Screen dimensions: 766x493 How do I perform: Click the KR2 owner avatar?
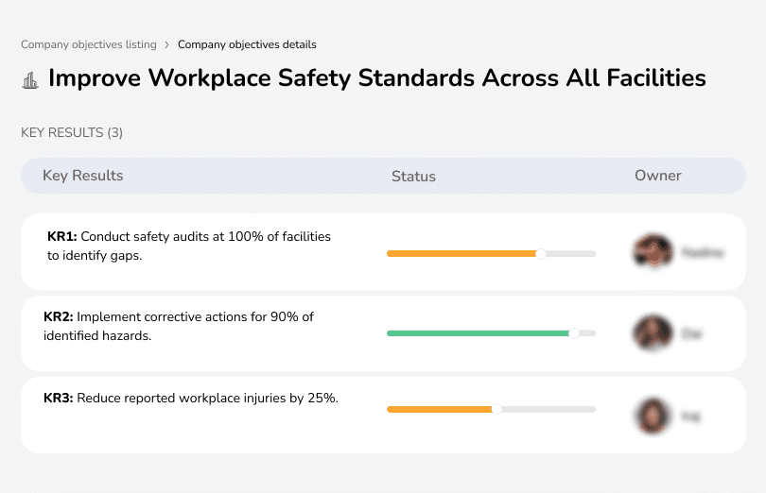click(653, 332)
